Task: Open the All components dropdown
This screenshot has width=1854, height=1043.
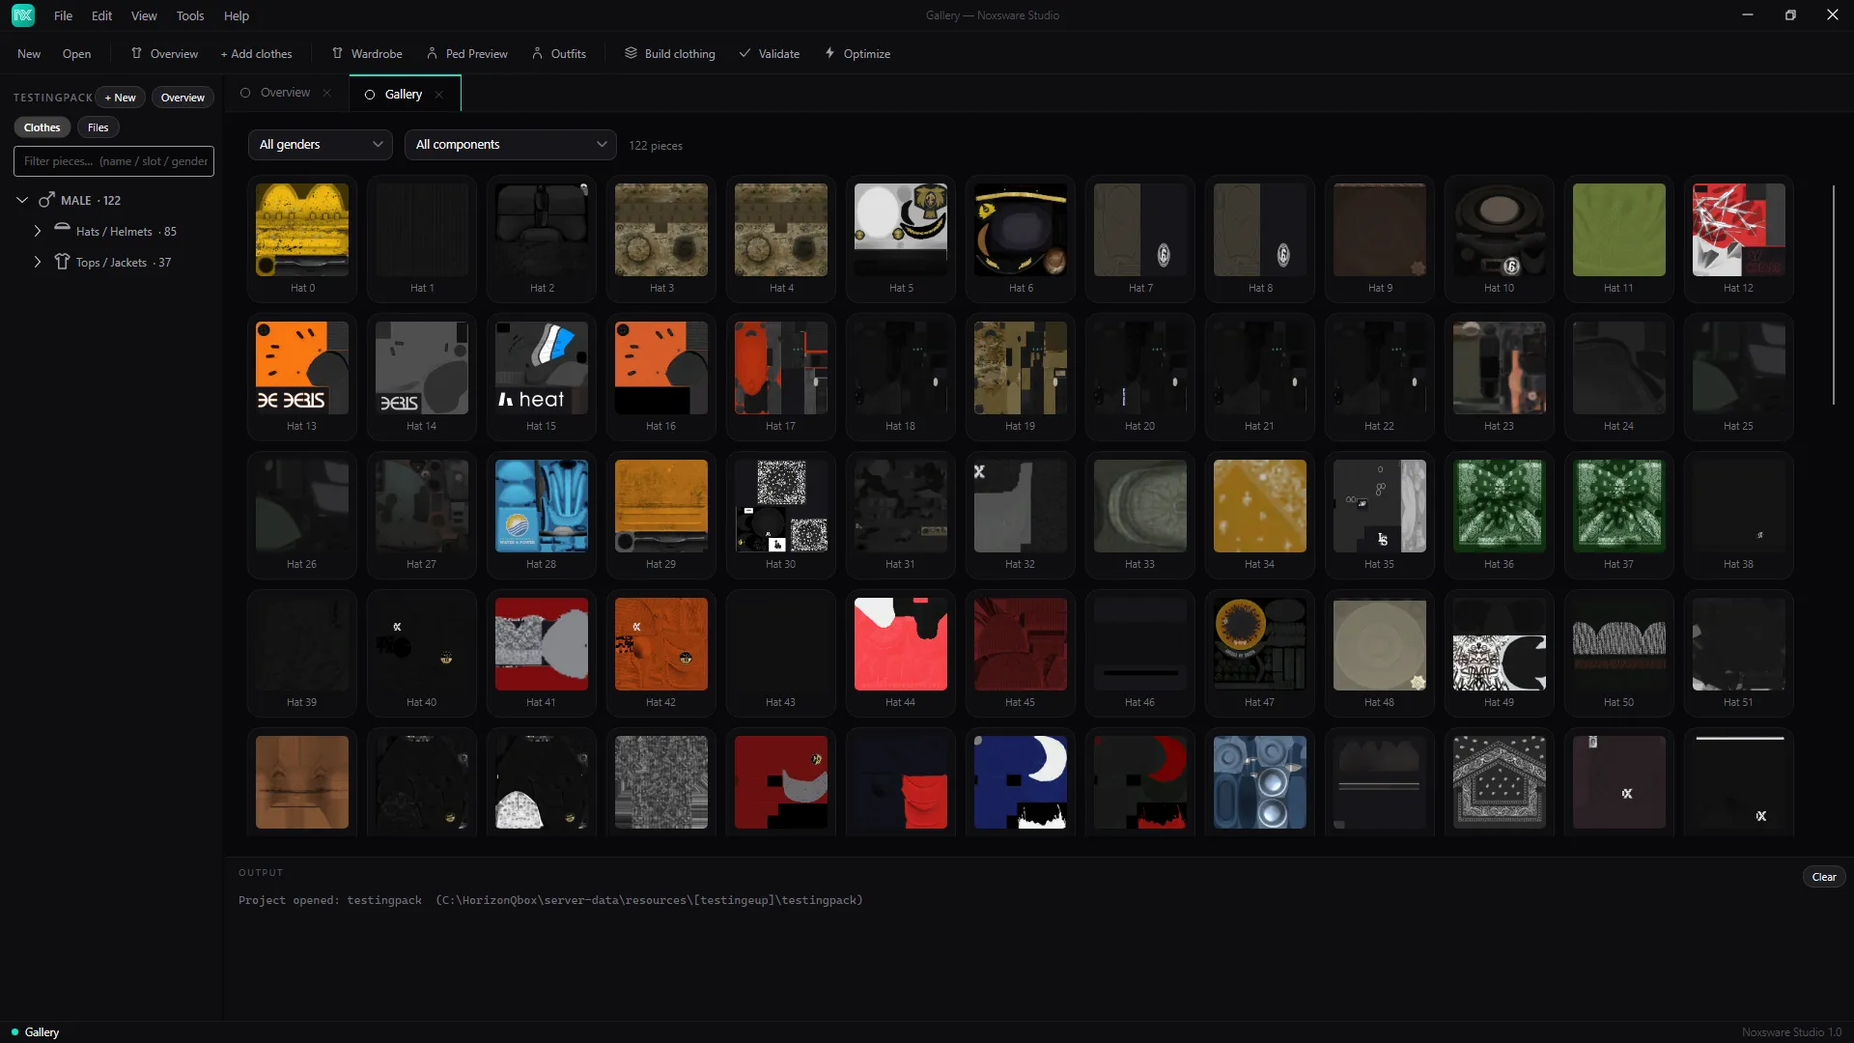Action: click(x=511, y=145)
